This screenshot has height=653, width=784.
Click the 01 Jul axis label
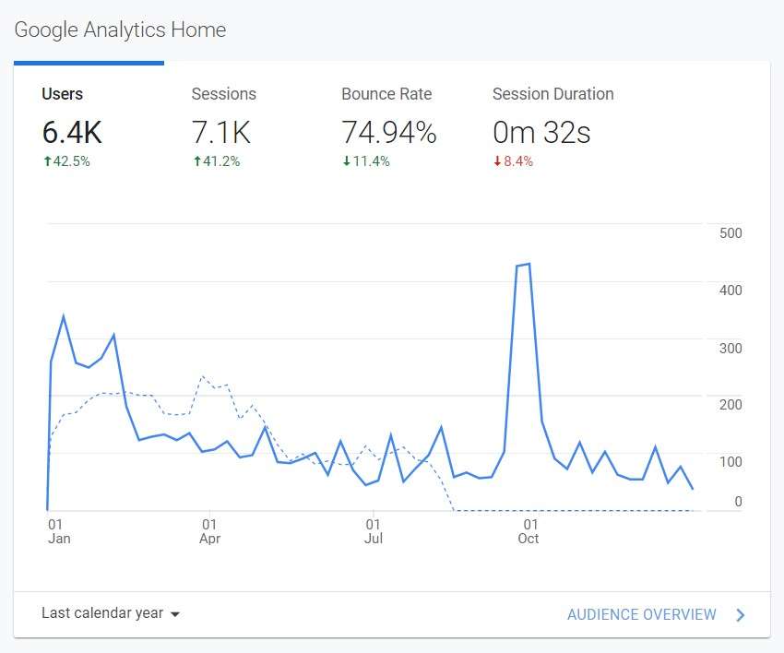coord(373,531)
